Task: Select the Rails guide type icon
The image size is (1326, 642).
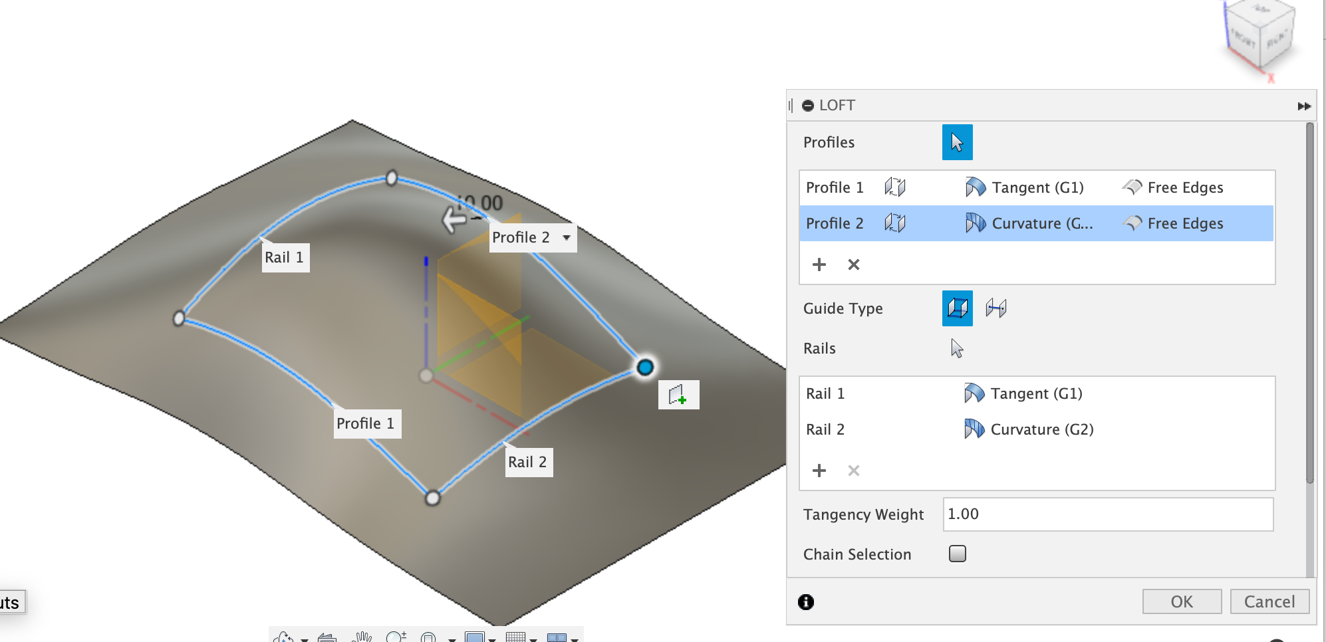Action: pos(957,308)
